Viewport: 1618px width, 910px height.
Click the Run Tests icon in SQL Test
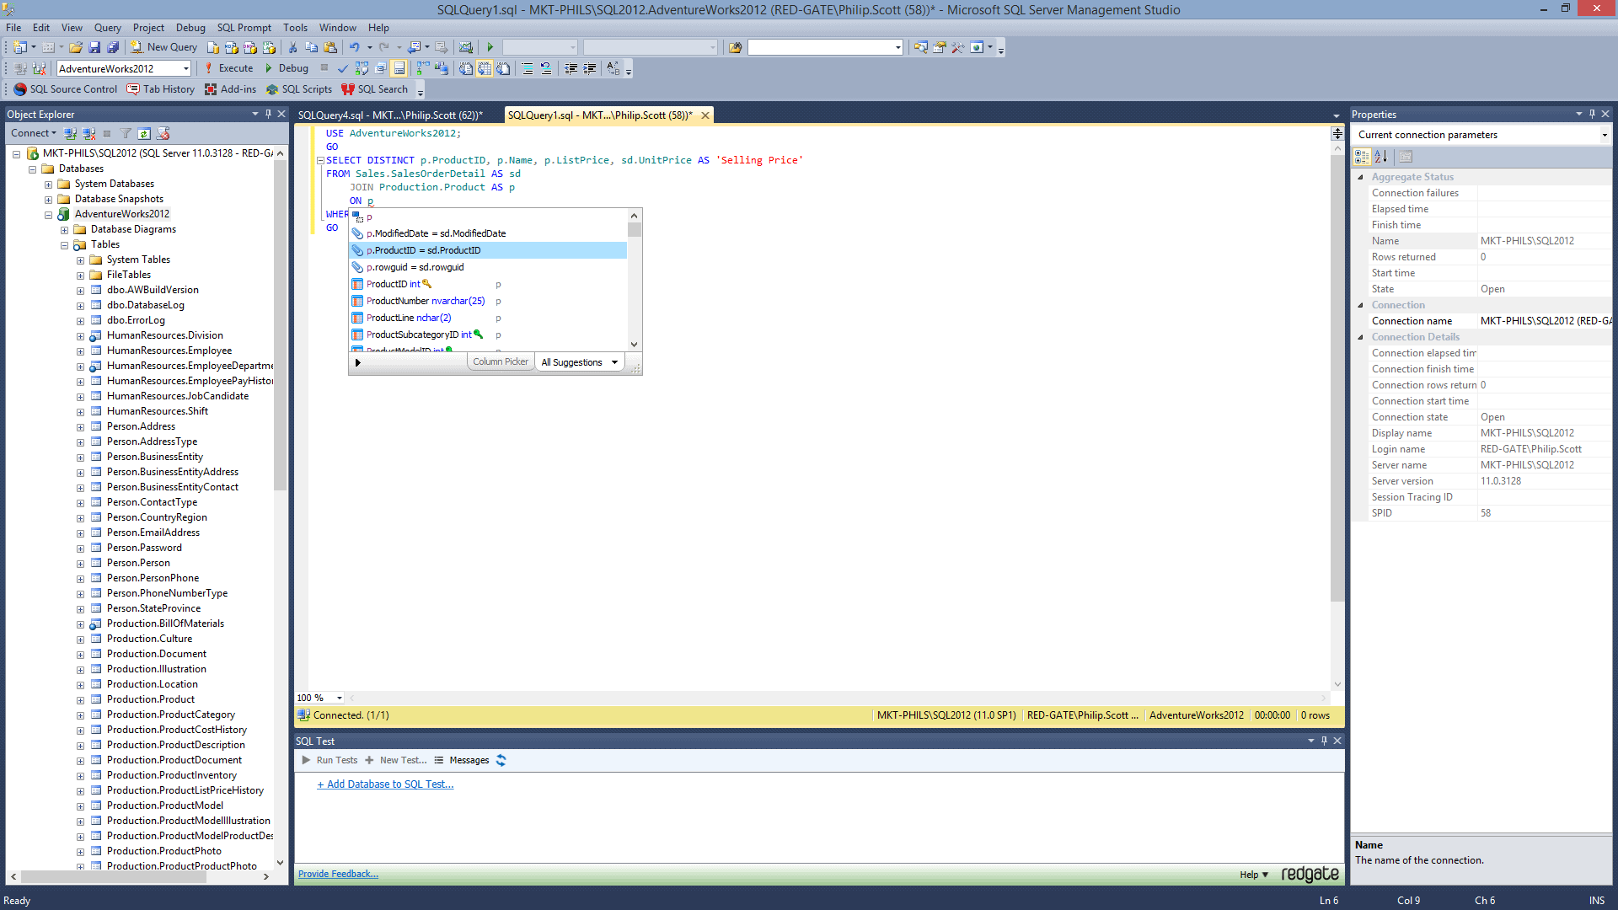tap(306, 760)
